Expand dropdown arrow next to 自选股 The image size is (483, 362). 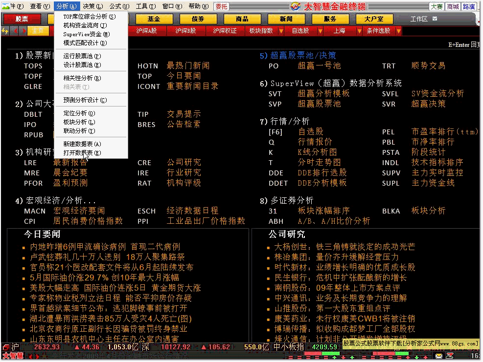[x=321, y=31]
